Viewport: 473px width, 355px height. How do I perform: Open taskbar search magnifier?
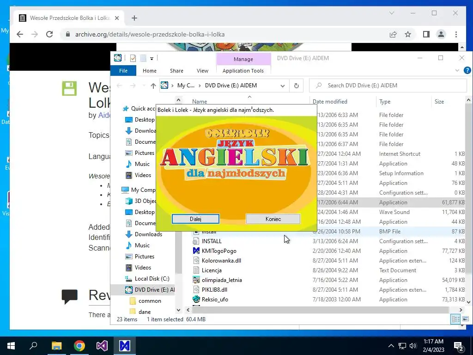(33, 346)
